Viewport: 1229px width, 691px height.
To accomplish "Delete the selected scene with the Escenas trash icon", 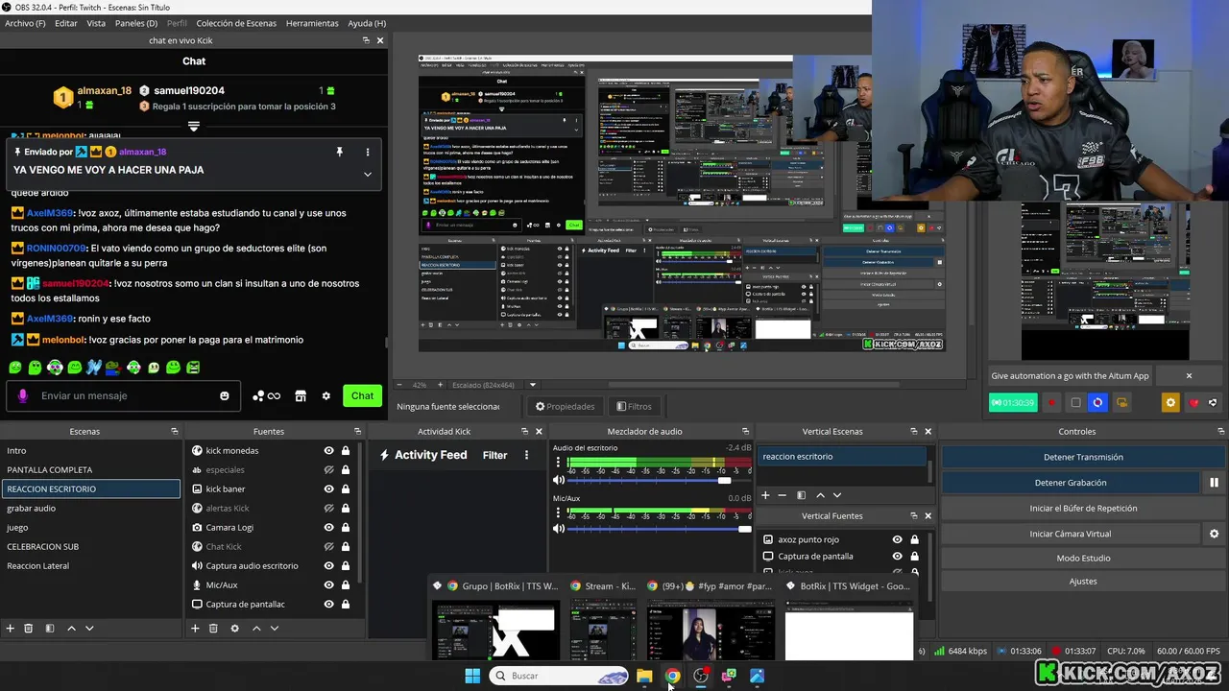I will point(29,629).
